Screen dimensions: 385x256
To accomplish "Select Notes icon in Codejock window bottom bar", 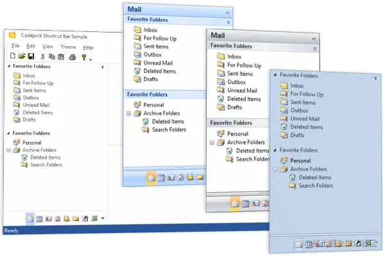I will point(67,218).
